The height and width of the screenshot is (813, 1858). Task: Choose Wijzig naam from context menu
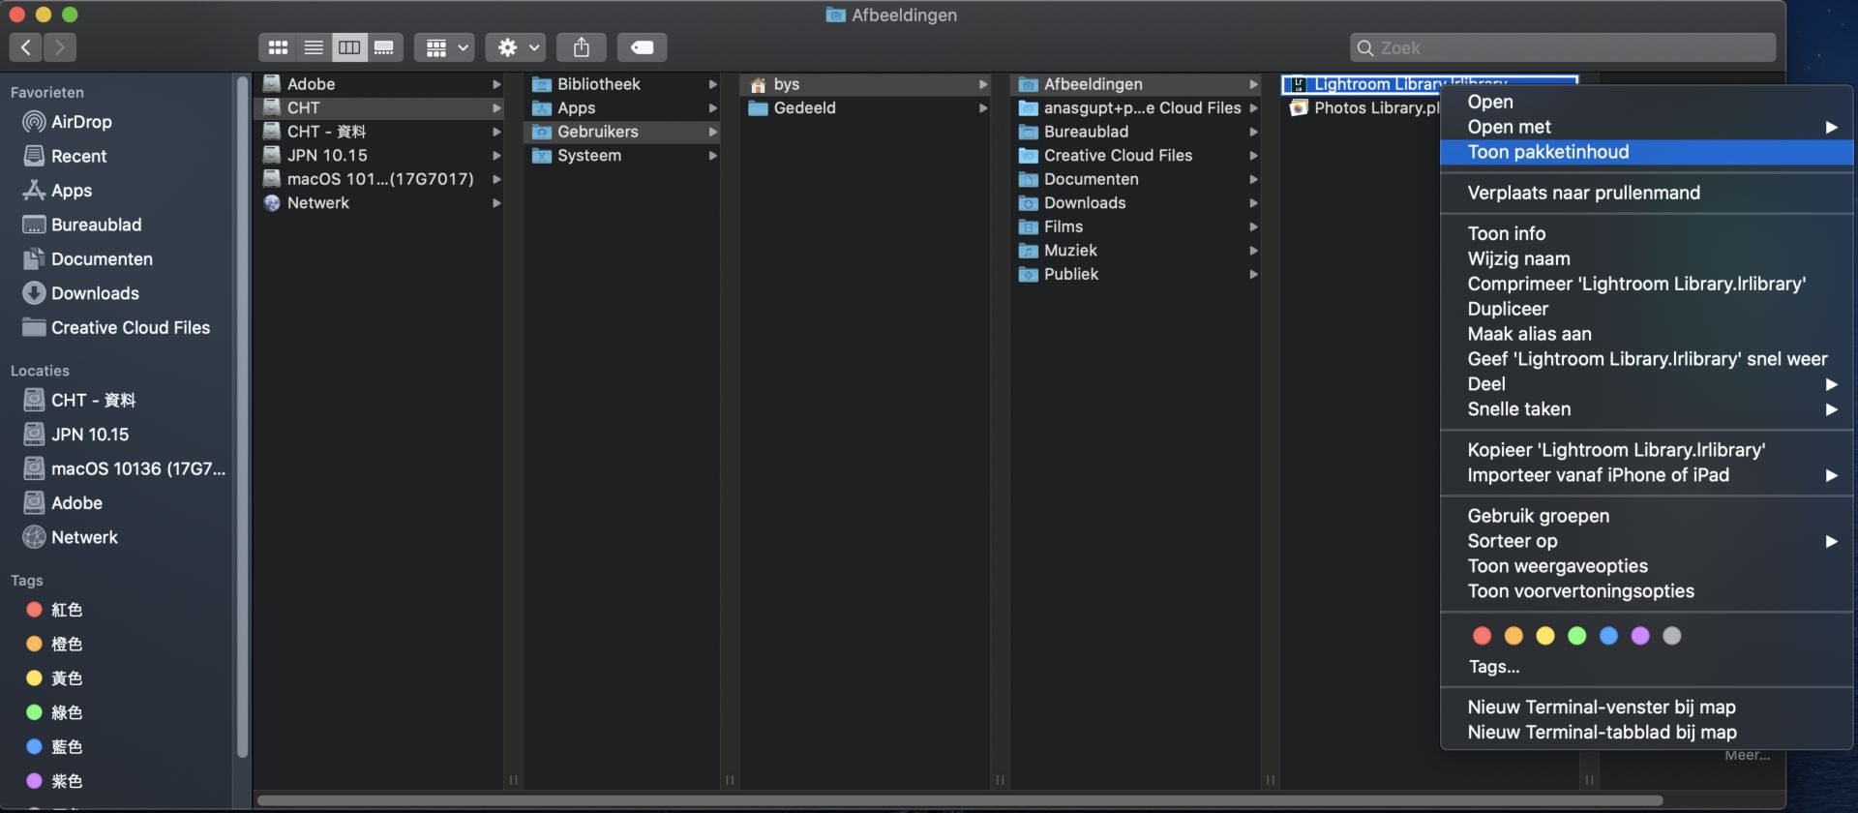tap(1647, 258)
